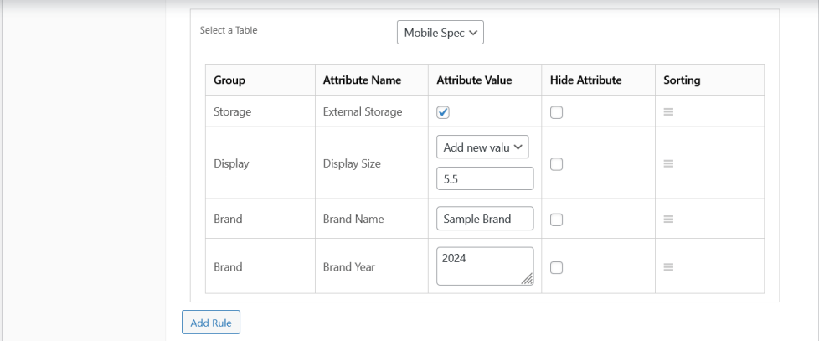The height and width of the screenshot is (341, 819).
Task: Click the Sorting column header
Action: [x=682, y=80]
